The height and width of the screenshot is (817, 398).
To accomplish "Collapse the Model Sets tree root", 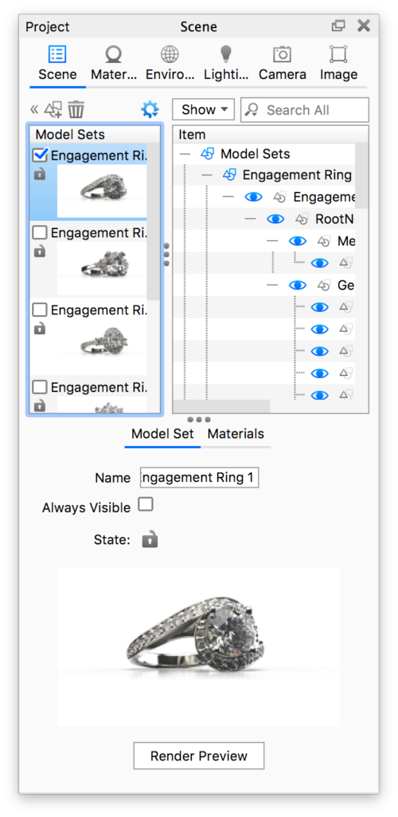I will coord(185,154).
